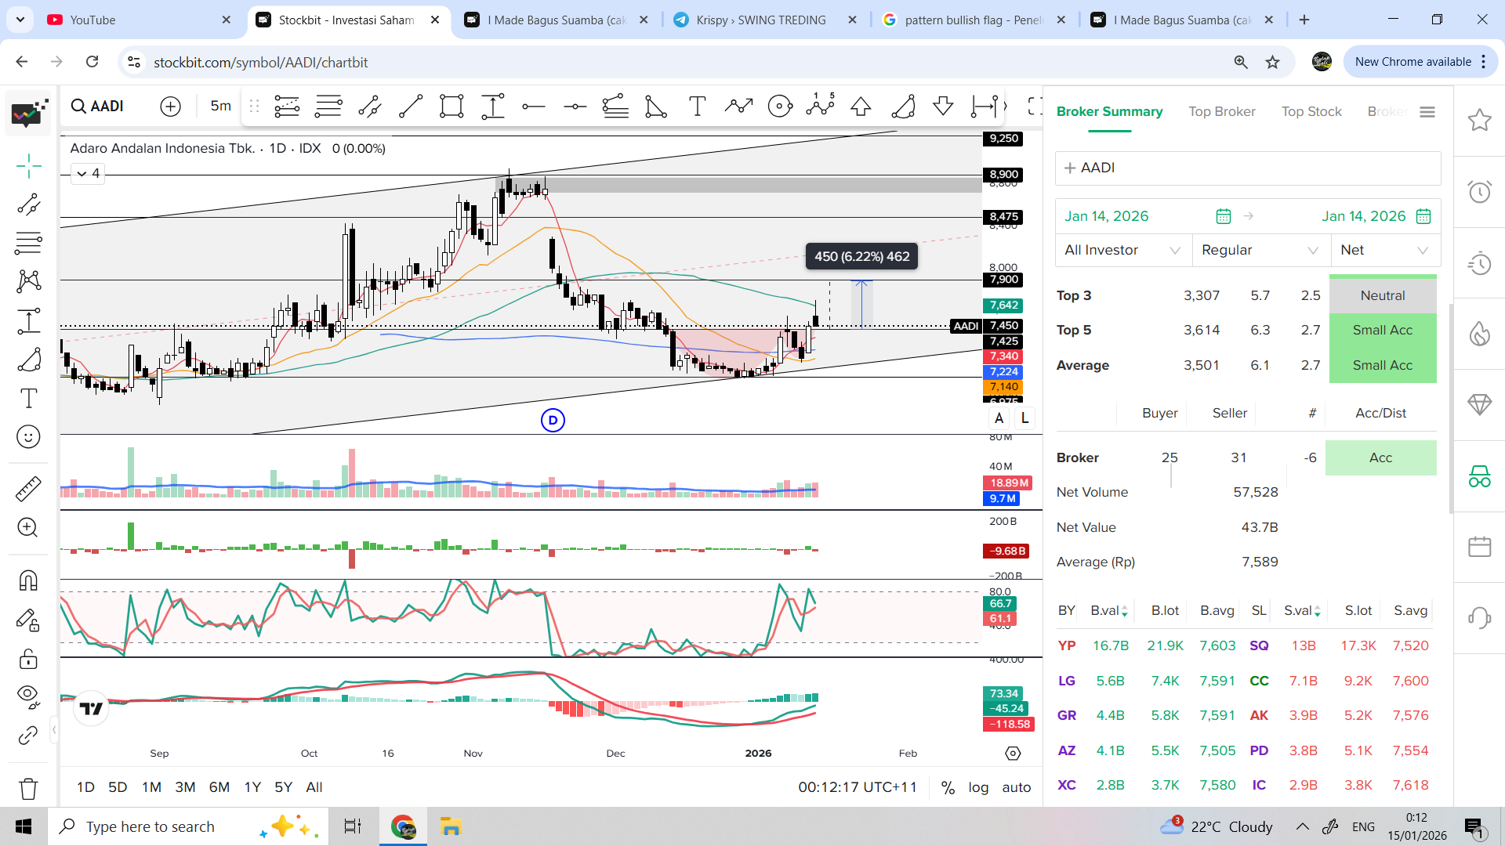1505x846 pixels.
Task: Switch to Top Broker tab
Action: pyautogui.click(x=1221, y=111)
